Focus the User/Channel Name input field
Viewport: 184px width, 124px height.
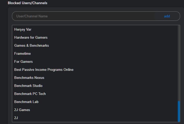[83, 16]
